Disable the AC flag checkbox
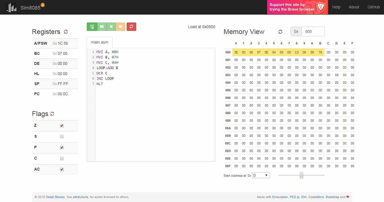 click(62, 169)
